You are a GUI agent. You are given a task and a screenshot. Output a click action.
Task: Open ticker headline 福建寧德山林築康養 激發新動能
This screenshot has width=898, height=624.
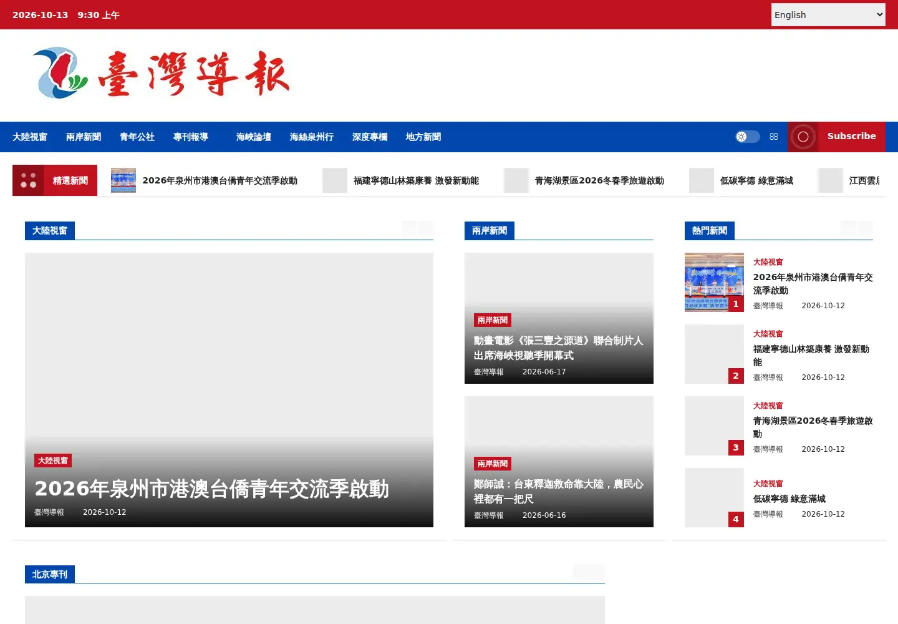coord(416,180)
